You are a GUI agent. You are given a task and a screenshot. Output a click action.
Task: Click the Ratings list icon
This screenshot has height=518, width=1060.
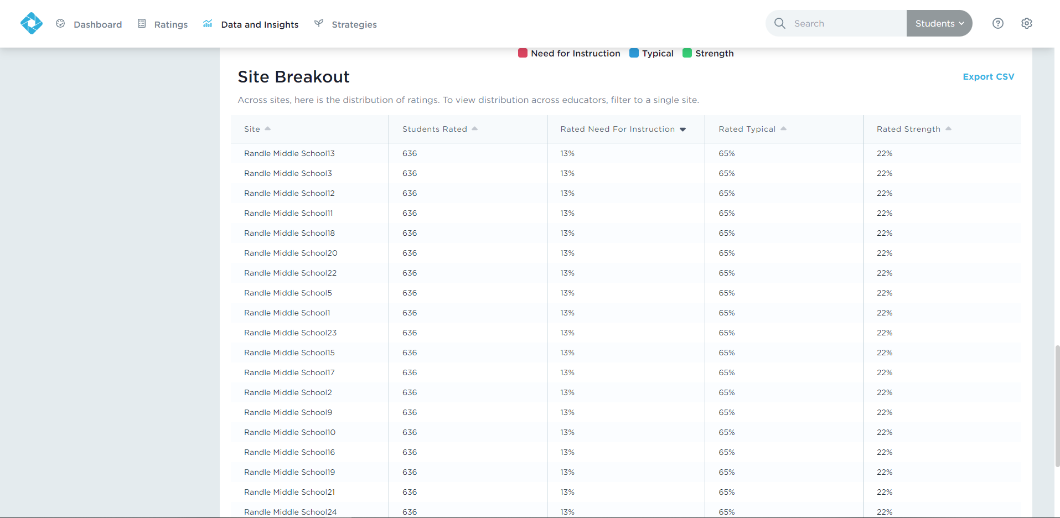click(x=142, y=23)
